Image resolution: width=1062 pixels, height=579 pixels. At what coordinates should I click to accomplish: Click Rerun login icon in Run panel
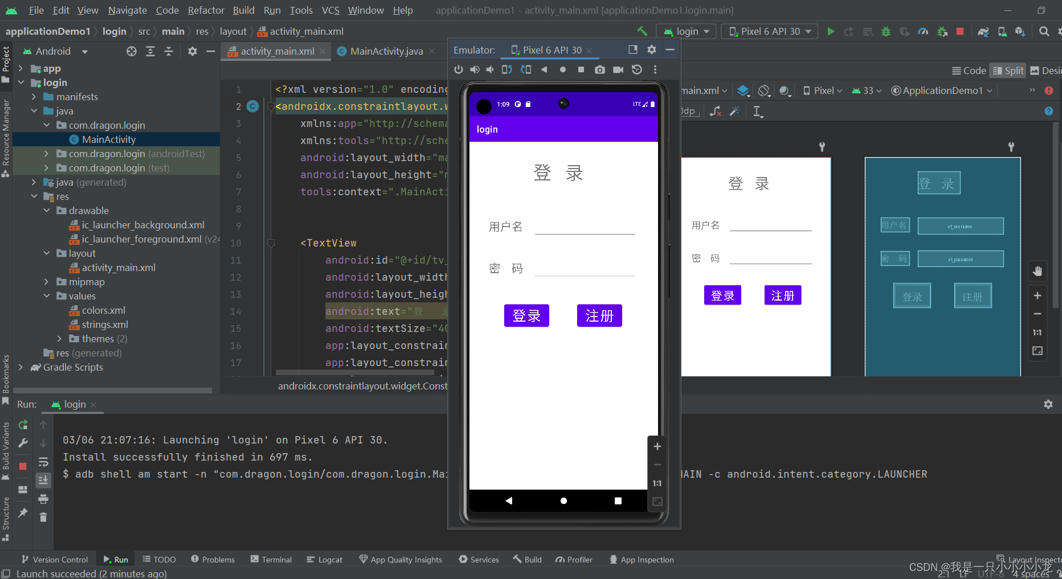click(x=23, y=425)
